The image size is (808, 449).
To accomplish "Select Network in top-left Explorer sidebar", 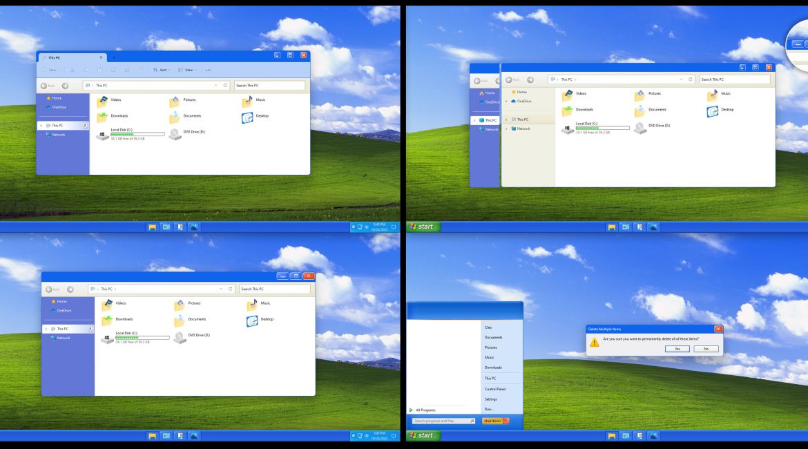I will (x=56, y=135).
